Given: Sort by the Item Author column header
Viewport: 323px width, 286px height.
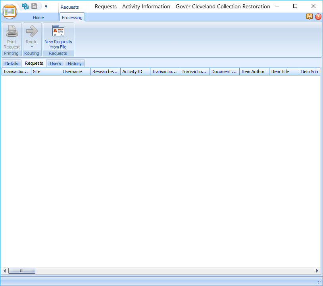Looking at the screenshot, I should coord(254,71).
